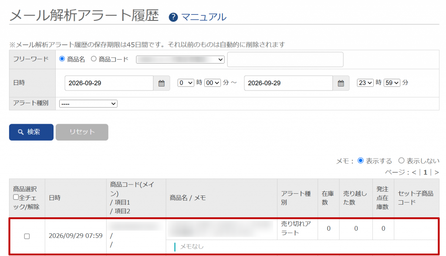The image size is (446, 256).
Task: Expand the アラート種別 dropdown
Action: tap(88, 104)
